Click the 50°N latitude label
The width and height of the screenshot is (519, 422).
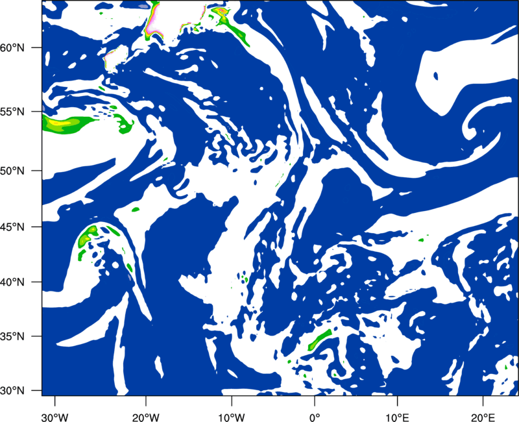(x=12, y=171)
